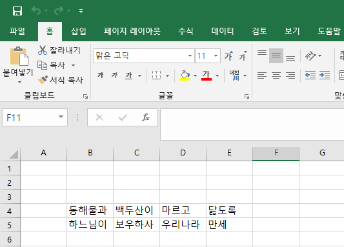Open the Undo history dropdown arrow
This screenshot has height=247, width=344.
[46, 10]
